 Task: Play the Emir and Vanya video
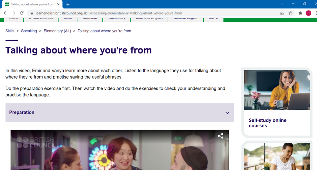click(119, 150)
